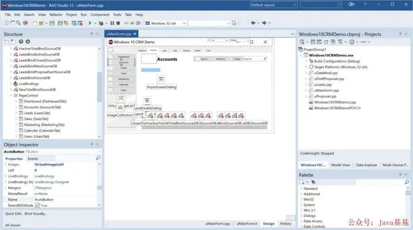Viewport: 413px width, 230px height.
Task: Expand the Standard palette category
Action: (302, 188)
